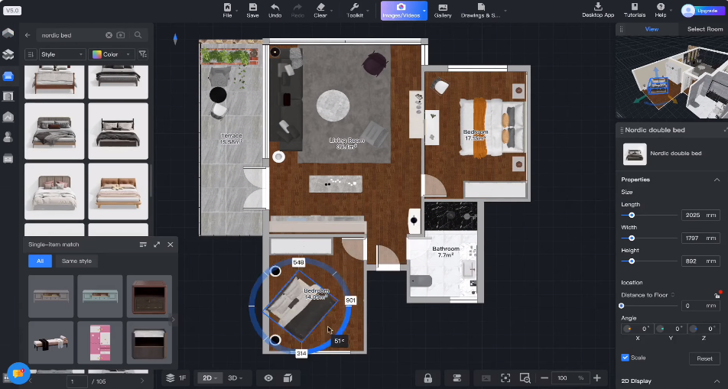Toggle visibility eye in bottom bar
The image size is (728, 389).
point(268,378)
